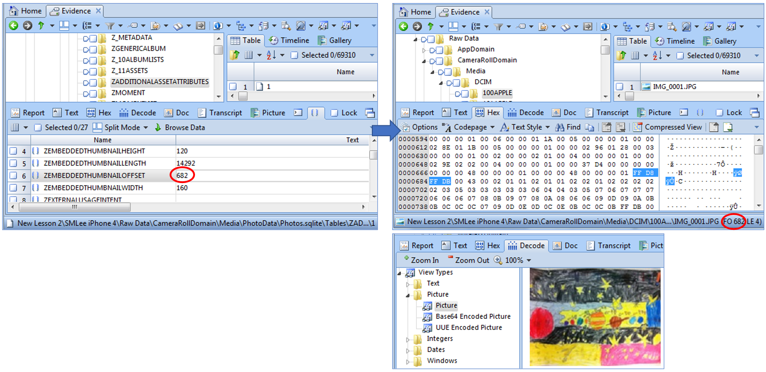
Task: Select UUE Encoded Picture in lower right tree
Action: pyautogui.click(x=469, y=327)
